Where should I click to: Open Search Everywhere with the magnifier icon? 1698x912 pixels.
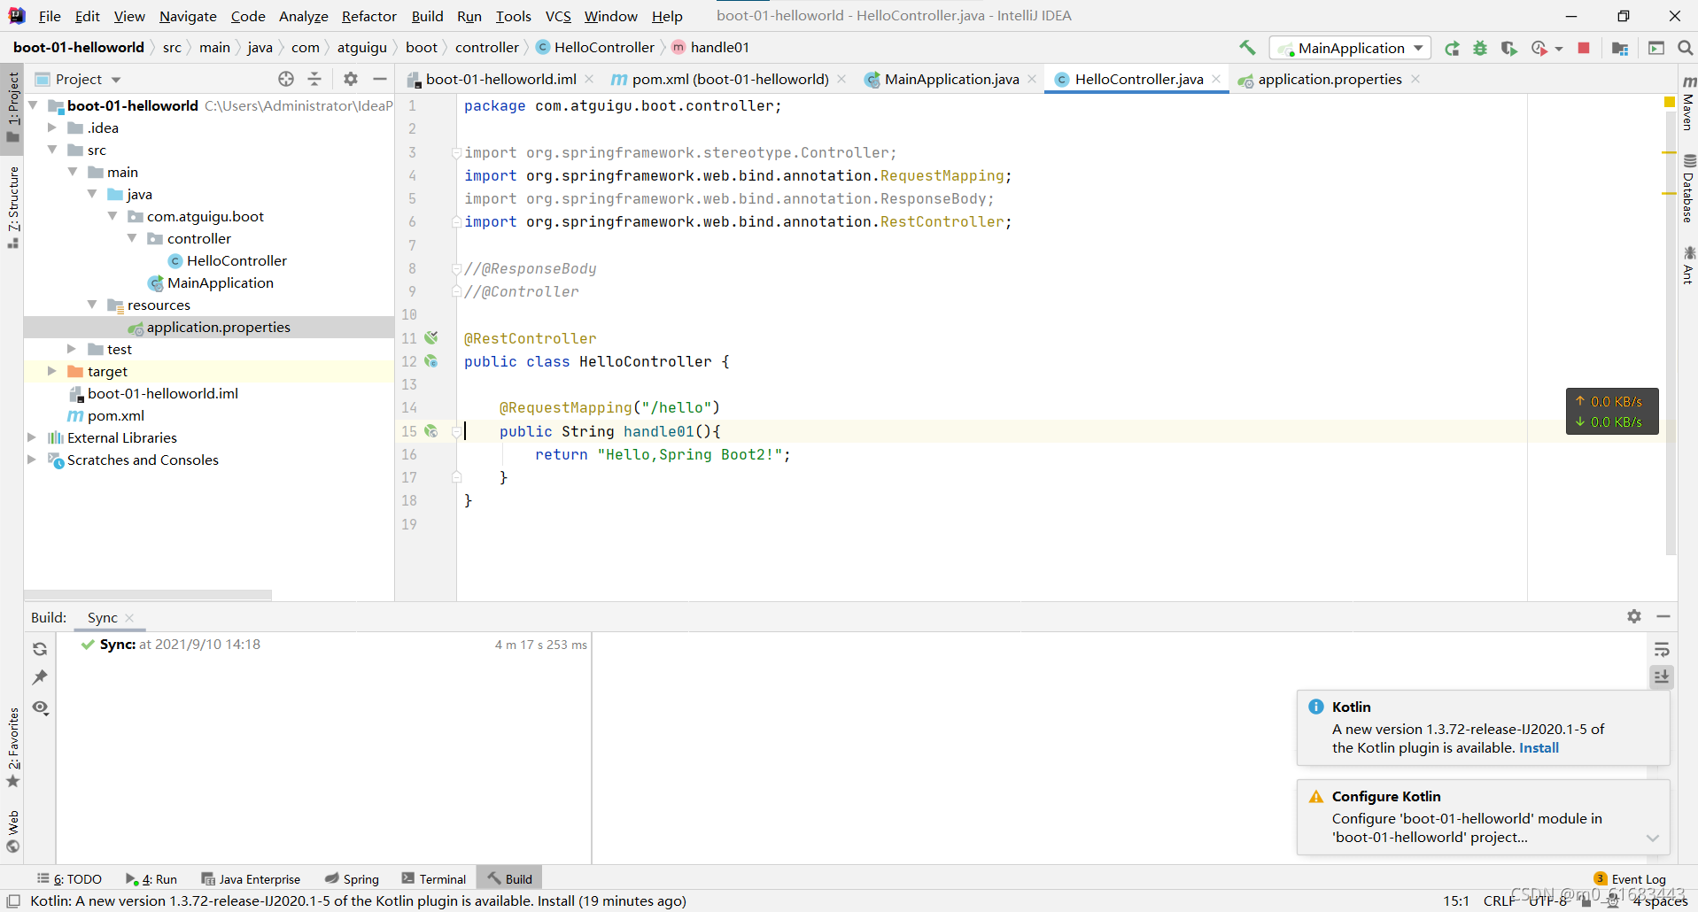[1685, 48]
